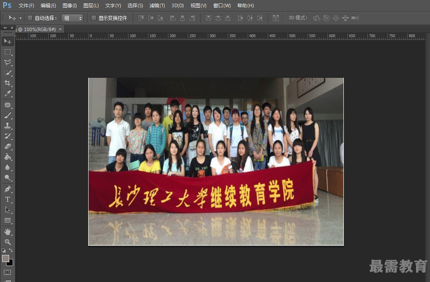Viewport: 430px width, 282px height.
Task: Select the Rectangular Marquee tool
Action: (8, 52)
